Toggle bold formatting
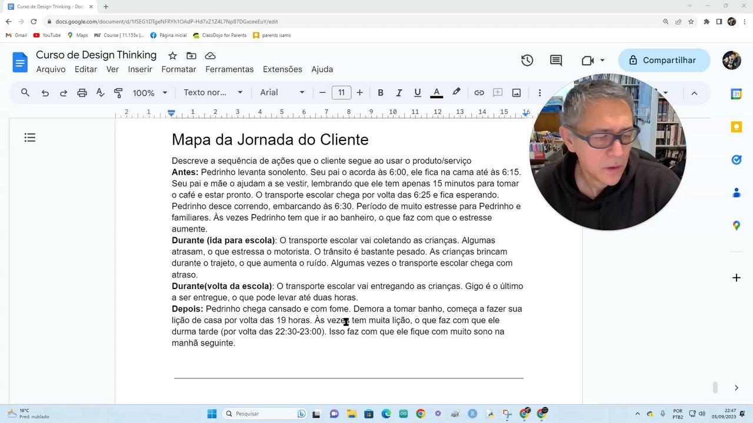The height and width of the screenshot is (423, 753). pyautogui.click(x=381, y=93)
